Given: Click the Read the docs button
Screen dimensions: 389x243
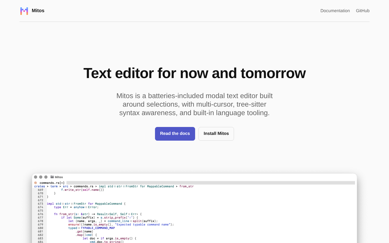Looking at the screenshot, I should 175,134.
